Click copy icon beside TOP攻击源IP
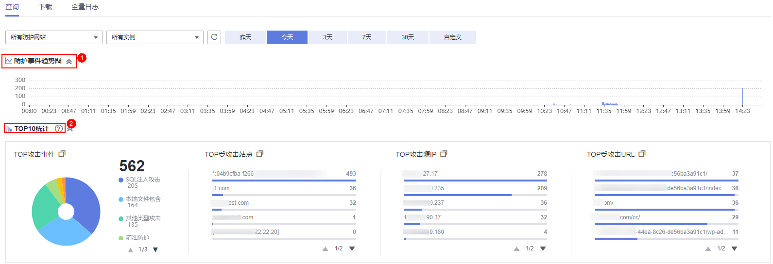The height and width of the screenshot is (264, 773). tap(444, 154)
